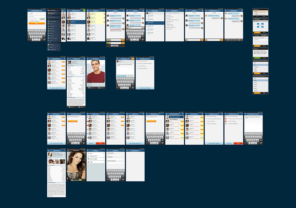
Task: Tap Chat Now on the Ken Image screen
Action: coord(91,88)
